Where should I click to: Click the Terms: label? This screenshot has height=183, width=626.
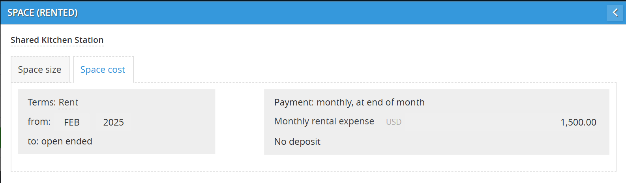pos(41,102)
